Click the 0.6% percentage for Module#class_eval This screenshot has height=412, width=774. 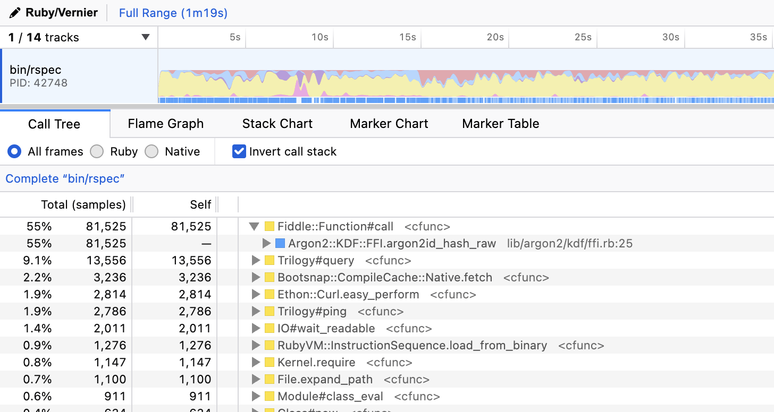(x=37, y=397)
